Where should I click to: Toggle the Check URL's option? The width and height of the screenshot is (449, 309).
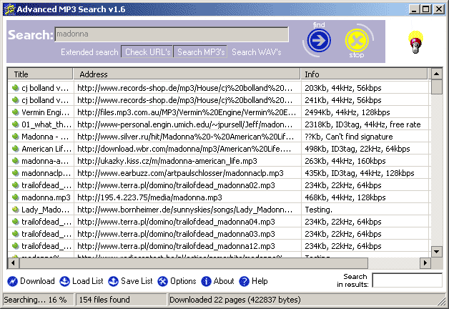(147, 51)
